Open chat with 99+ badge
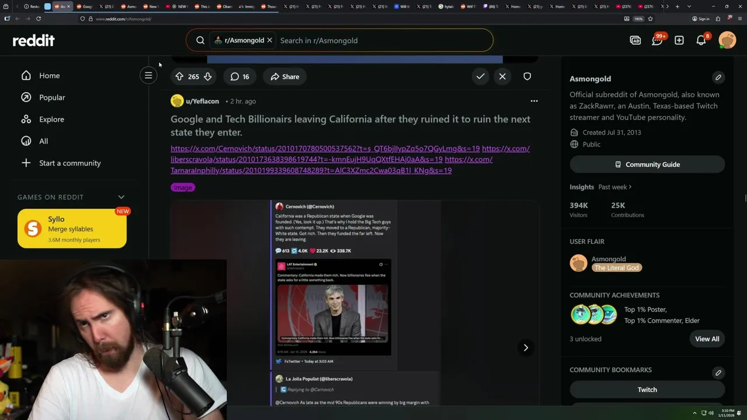 point(658,40)
